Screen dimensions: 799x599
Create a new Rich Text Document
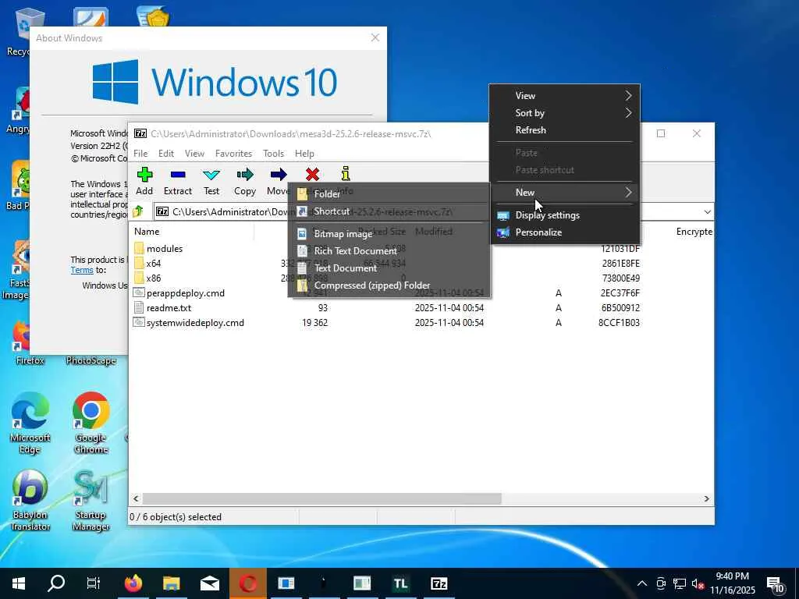tap(389, 250)
